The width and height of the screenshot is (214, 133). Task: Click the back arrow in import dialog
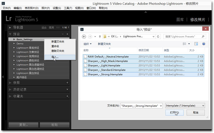click(84, 36)
